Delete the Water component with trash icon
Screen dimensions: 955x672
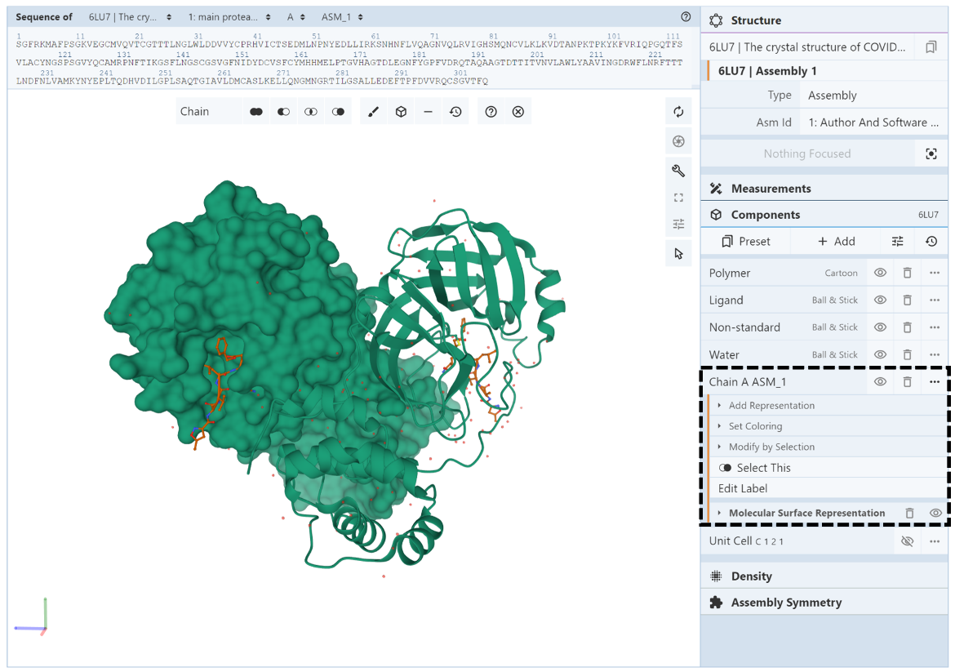[x=907, y=355]
